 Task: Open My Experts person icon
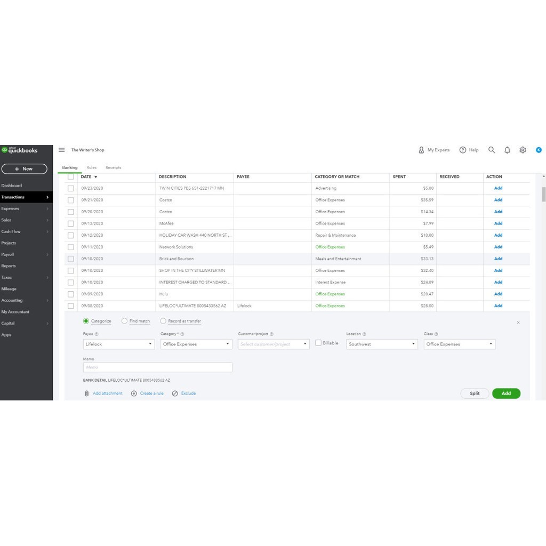coord(421,150)
